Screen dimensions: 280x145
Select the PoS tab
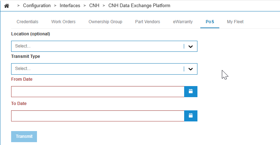(210, 22)
